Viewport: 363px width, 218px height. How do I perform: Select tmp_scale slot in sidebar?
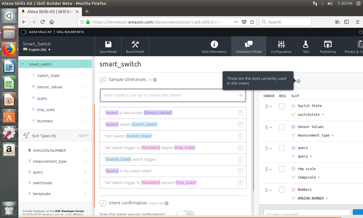click(x=46, y=110)
